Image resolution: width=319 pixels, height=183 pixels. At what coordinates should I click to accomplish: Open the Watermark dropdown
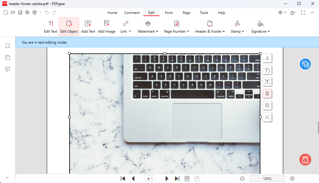point(148,27)
